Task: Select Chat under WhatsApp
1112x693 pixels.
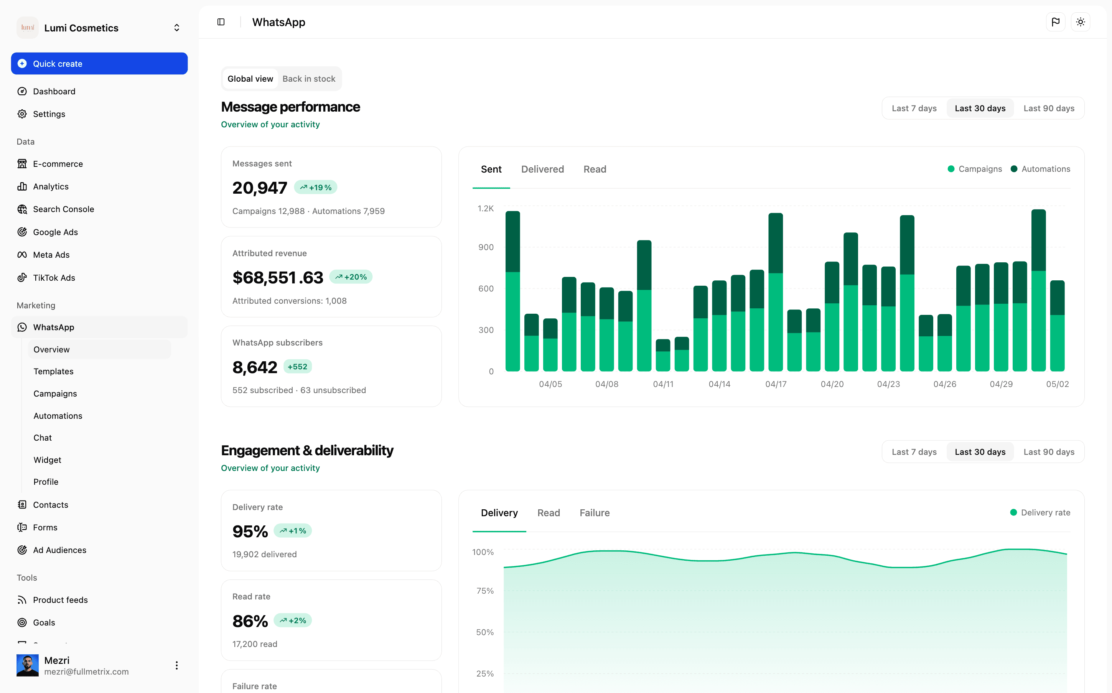Action: click(99, 438)
